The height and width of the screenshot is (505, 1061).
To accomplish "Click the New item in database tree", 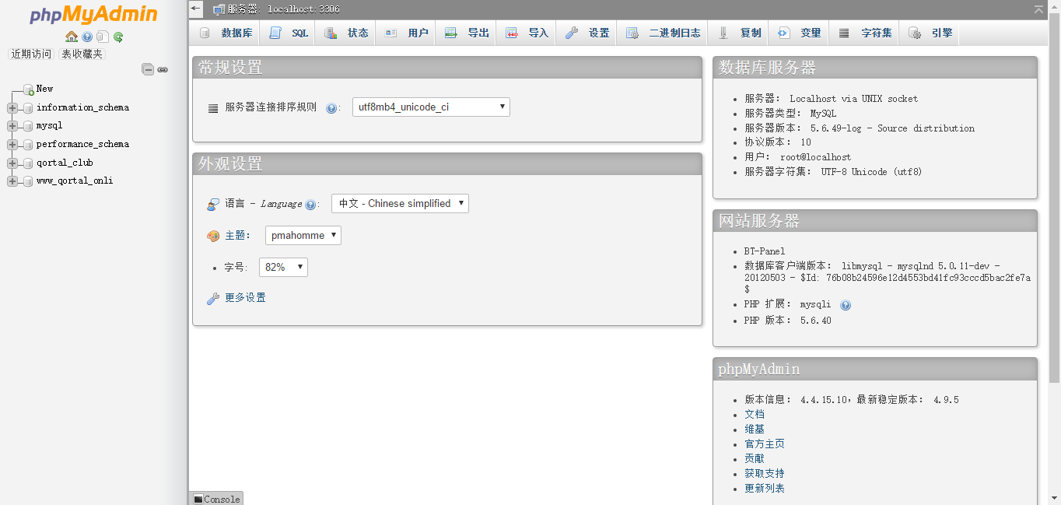I will (x=44, y=89).
